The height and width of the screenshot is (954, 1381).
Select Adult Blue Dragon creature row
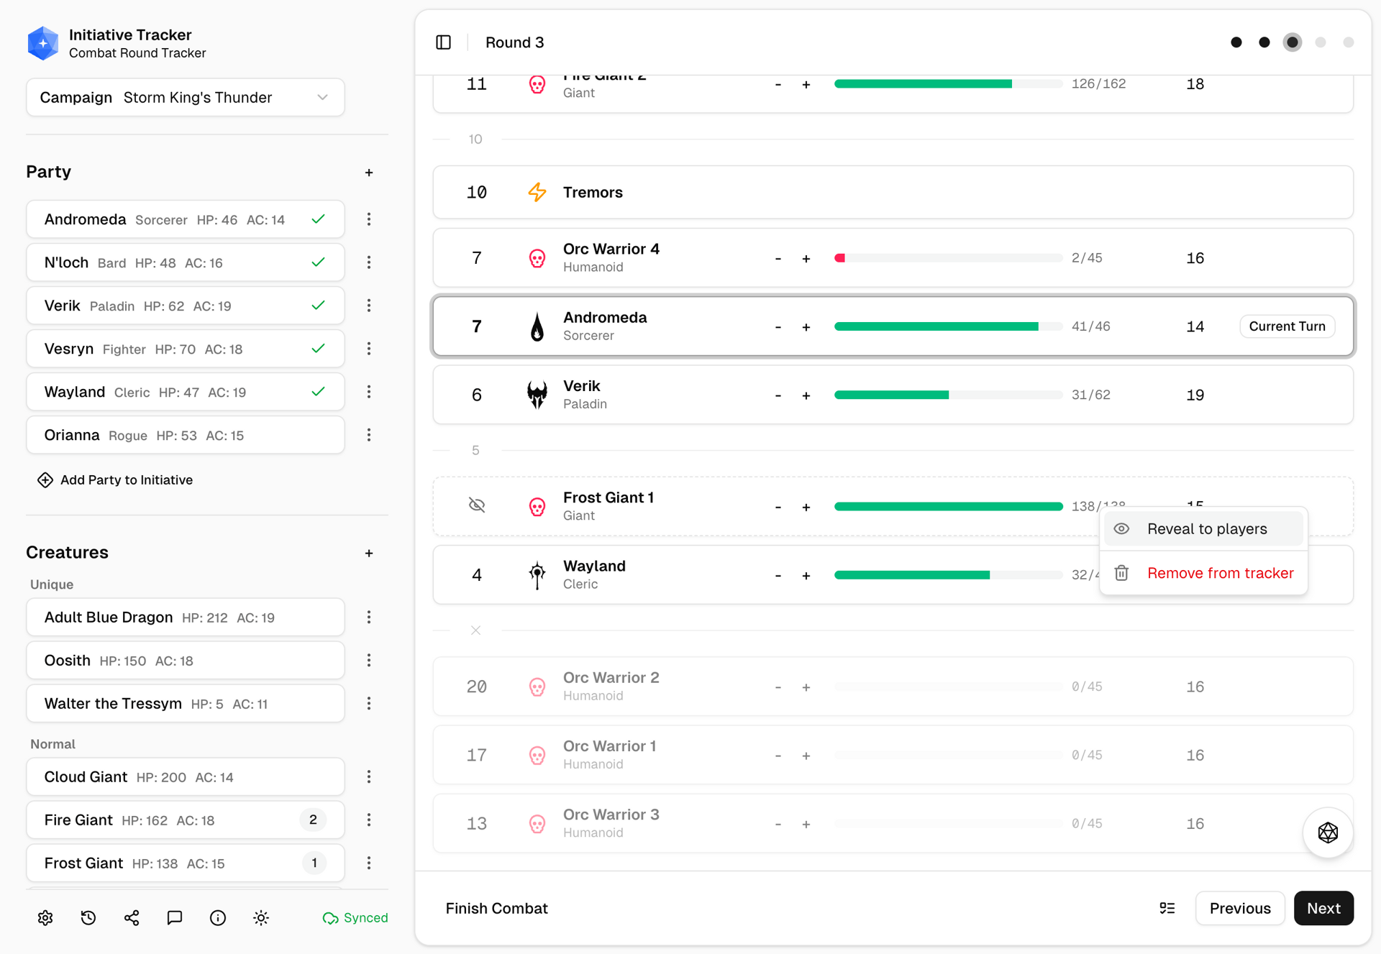tap(186, 617)
